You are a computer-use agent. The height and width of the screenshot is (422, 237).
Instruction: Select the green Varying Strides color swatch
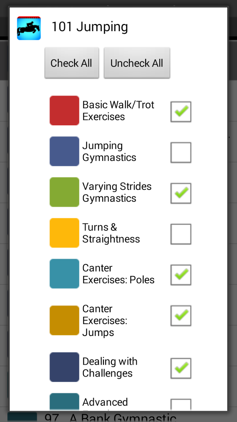click(x=64, y=192)
